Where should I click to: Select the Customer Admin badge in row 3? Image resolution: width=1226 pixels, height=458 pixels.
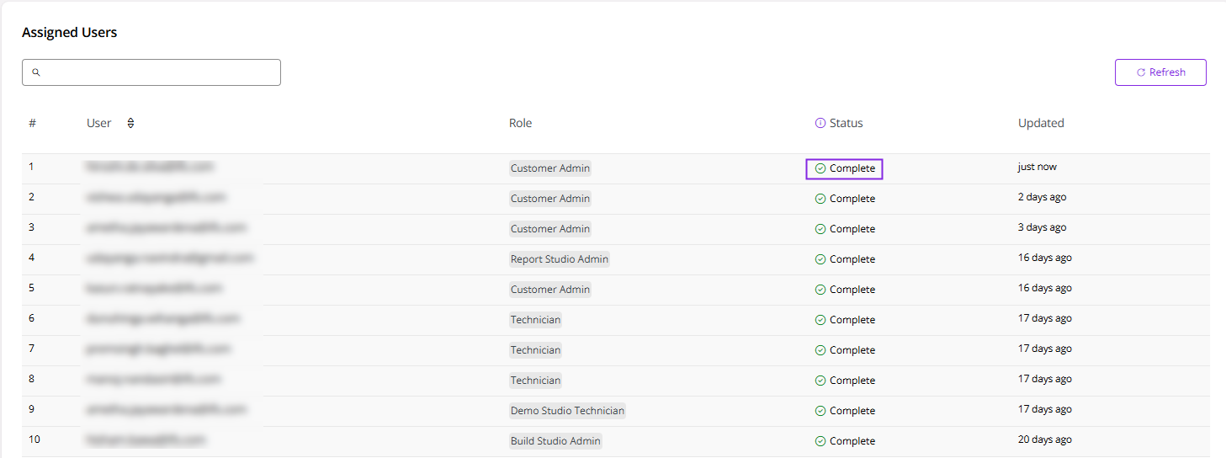550,229
